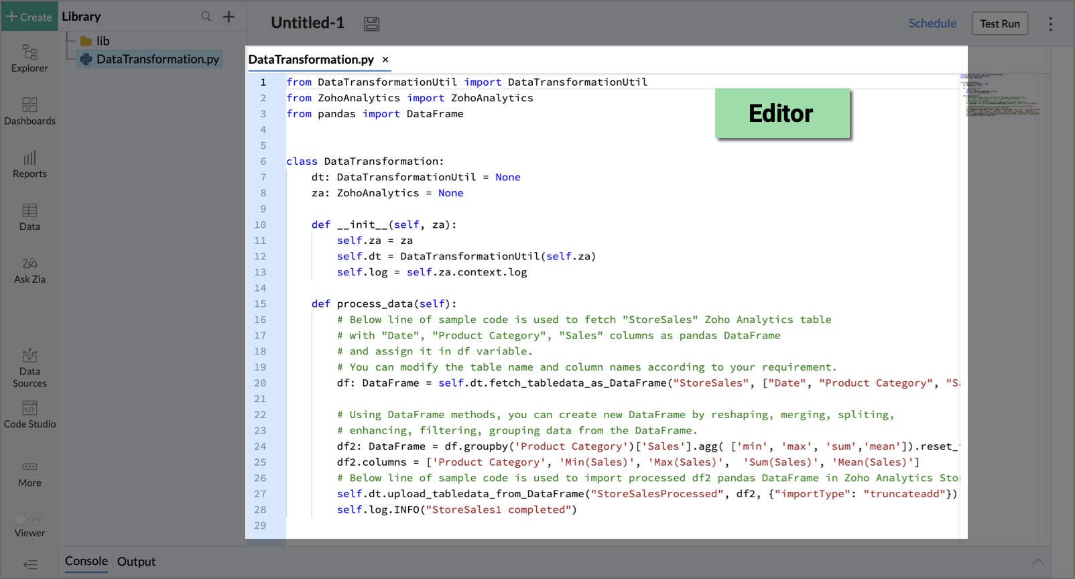This screenshot has width=1075, height=579.
Task: Open the Reports section
Action: [29, 164]
